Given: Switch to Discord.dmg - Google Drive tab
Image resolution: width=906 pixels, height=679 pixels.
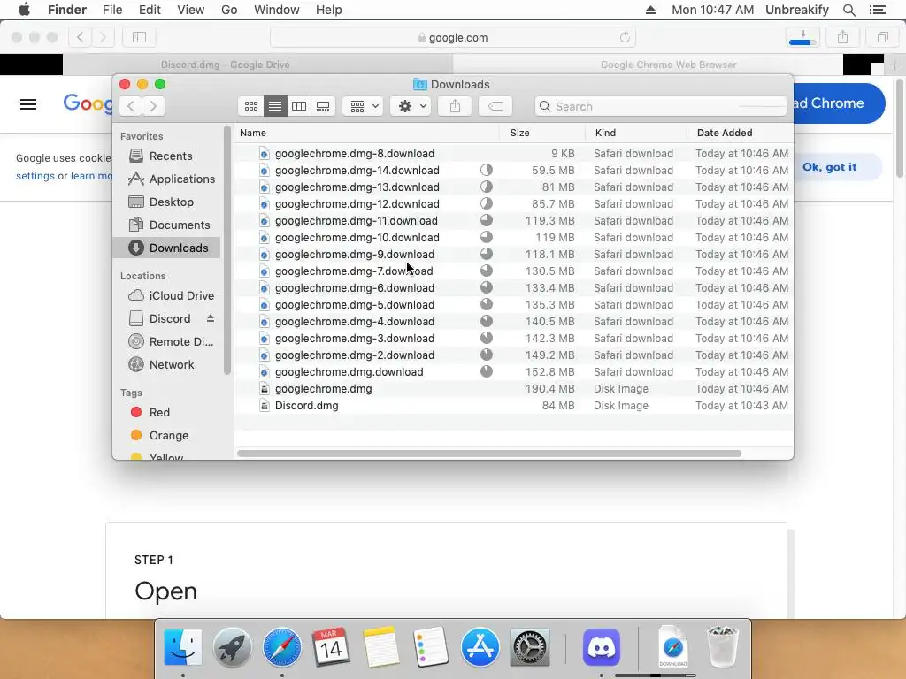Looking at the screenshot, I should tap(257, 65).
